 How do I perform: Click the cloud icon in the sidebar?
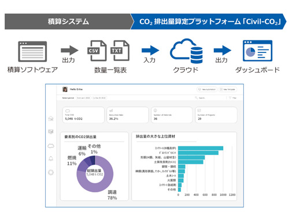[51, 146]
